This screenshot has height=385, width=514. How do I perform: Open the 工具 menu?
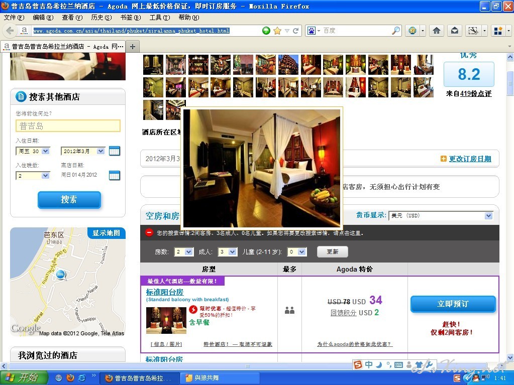click(x=160, y=18)
